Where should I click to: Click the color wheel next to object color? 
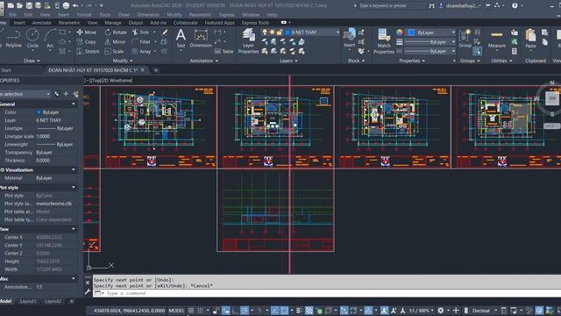[400, 32]
